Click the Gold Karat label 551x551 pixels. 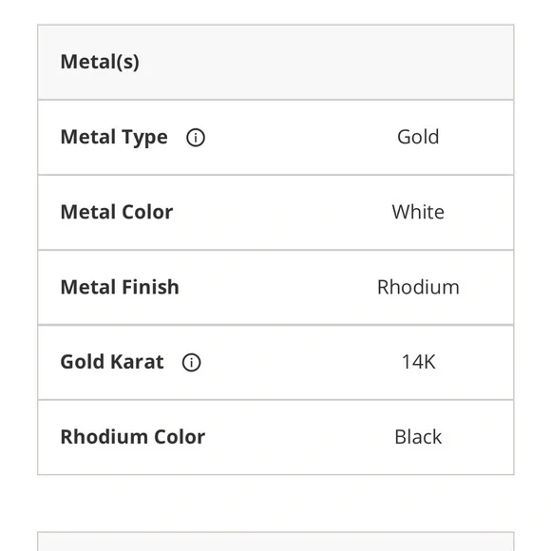tap(112, 362)
